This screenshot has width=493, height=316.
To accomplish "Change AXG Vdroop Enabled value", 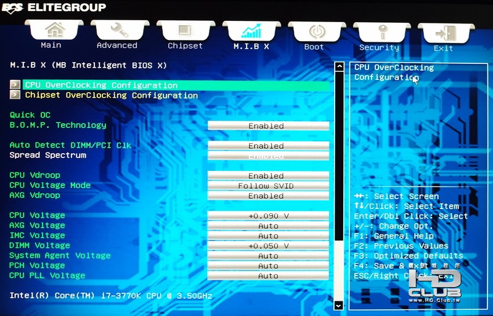I will point(268,196).
